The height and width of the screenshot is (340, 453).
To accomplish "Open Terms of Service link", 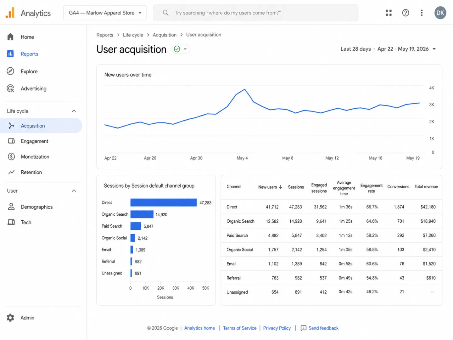I will pyautogui.click(x=240, y=328).
